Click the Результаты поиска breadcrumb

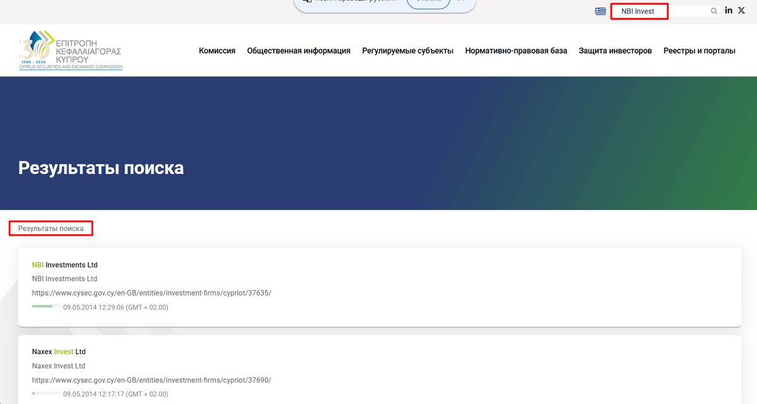click(50, 228)
